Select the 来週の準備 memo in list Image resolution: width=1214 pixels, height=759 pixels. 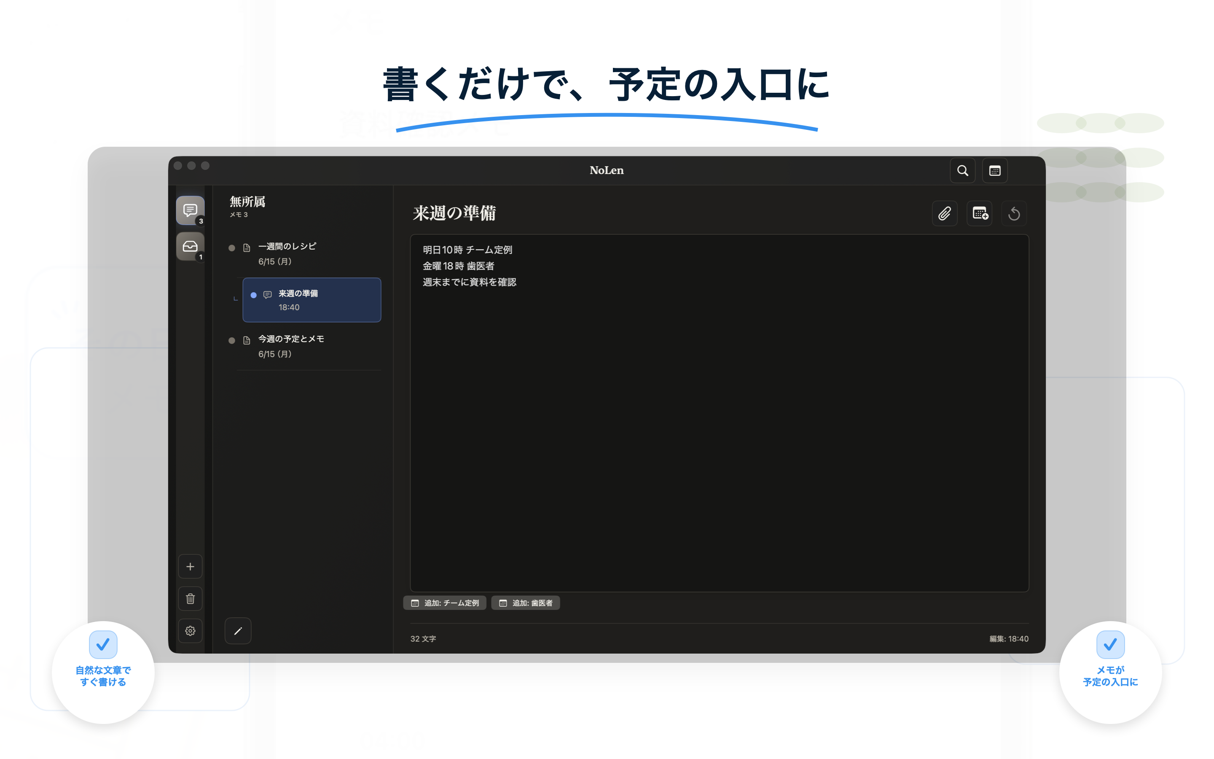click(x=312, y=300)
